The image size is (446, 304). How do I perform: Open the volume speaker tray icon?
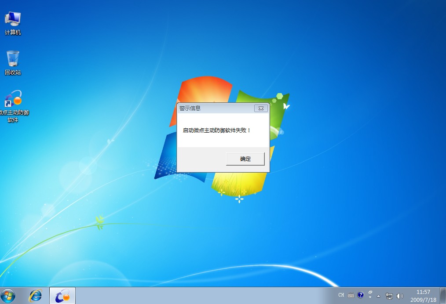coord(400,296)
